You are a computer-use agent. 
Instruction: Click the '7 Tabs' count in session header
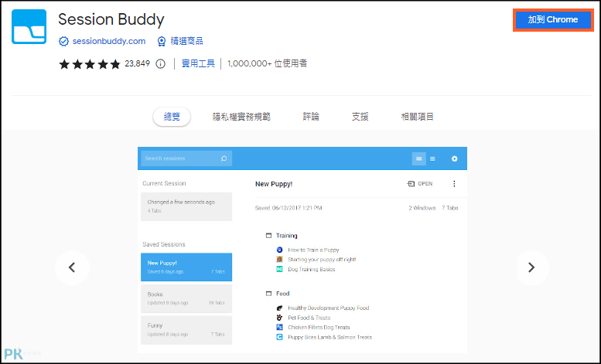(450, 208)
